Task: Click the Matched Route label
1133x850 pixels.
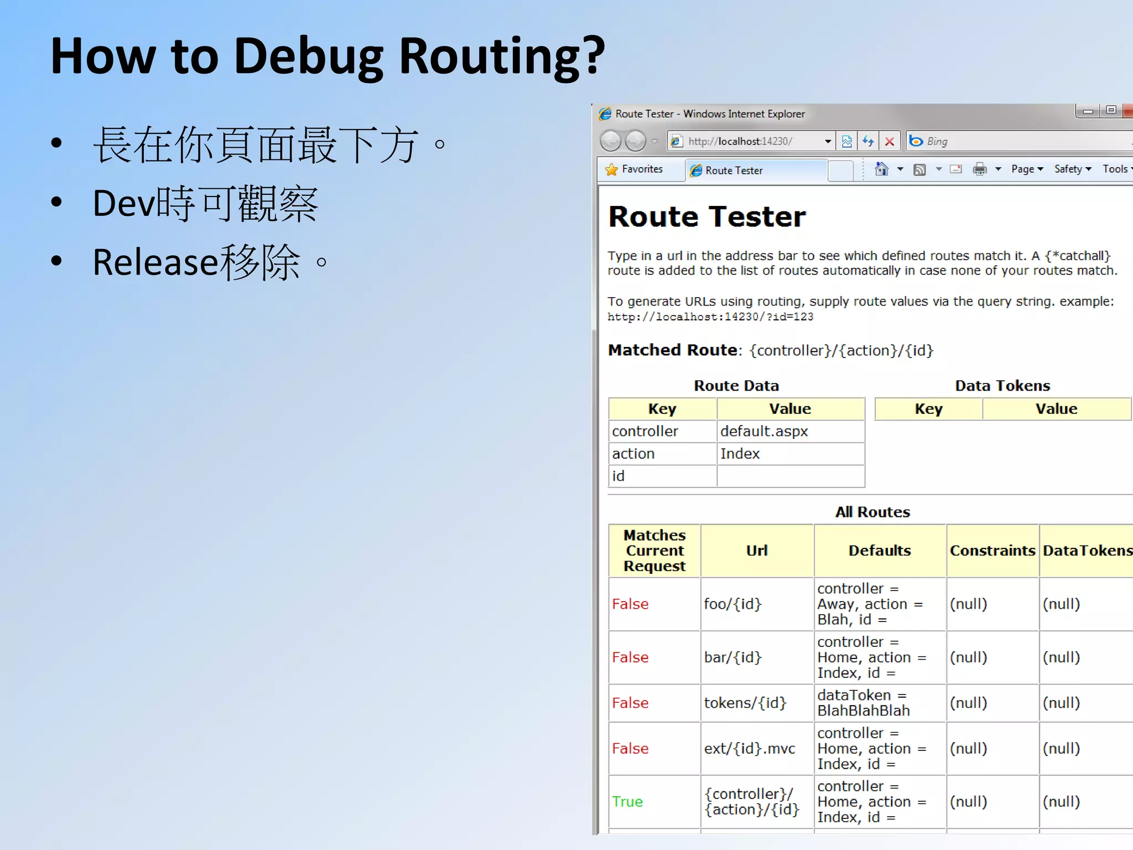Action: [673, 350]
